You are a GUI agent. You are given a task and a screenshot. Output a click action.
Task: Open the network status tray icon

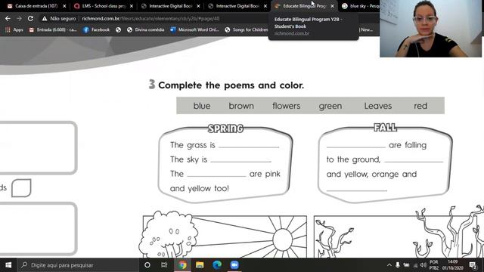tap(415, 265)
